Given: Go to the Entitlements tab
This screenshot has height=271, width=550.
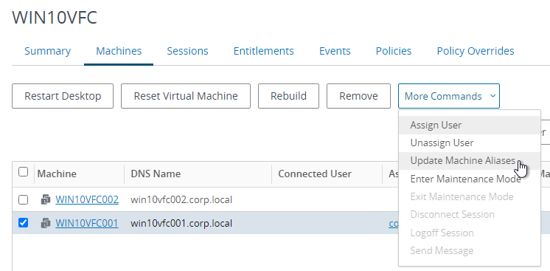Looking at the screenshot, I should click(x=264, y=51).
